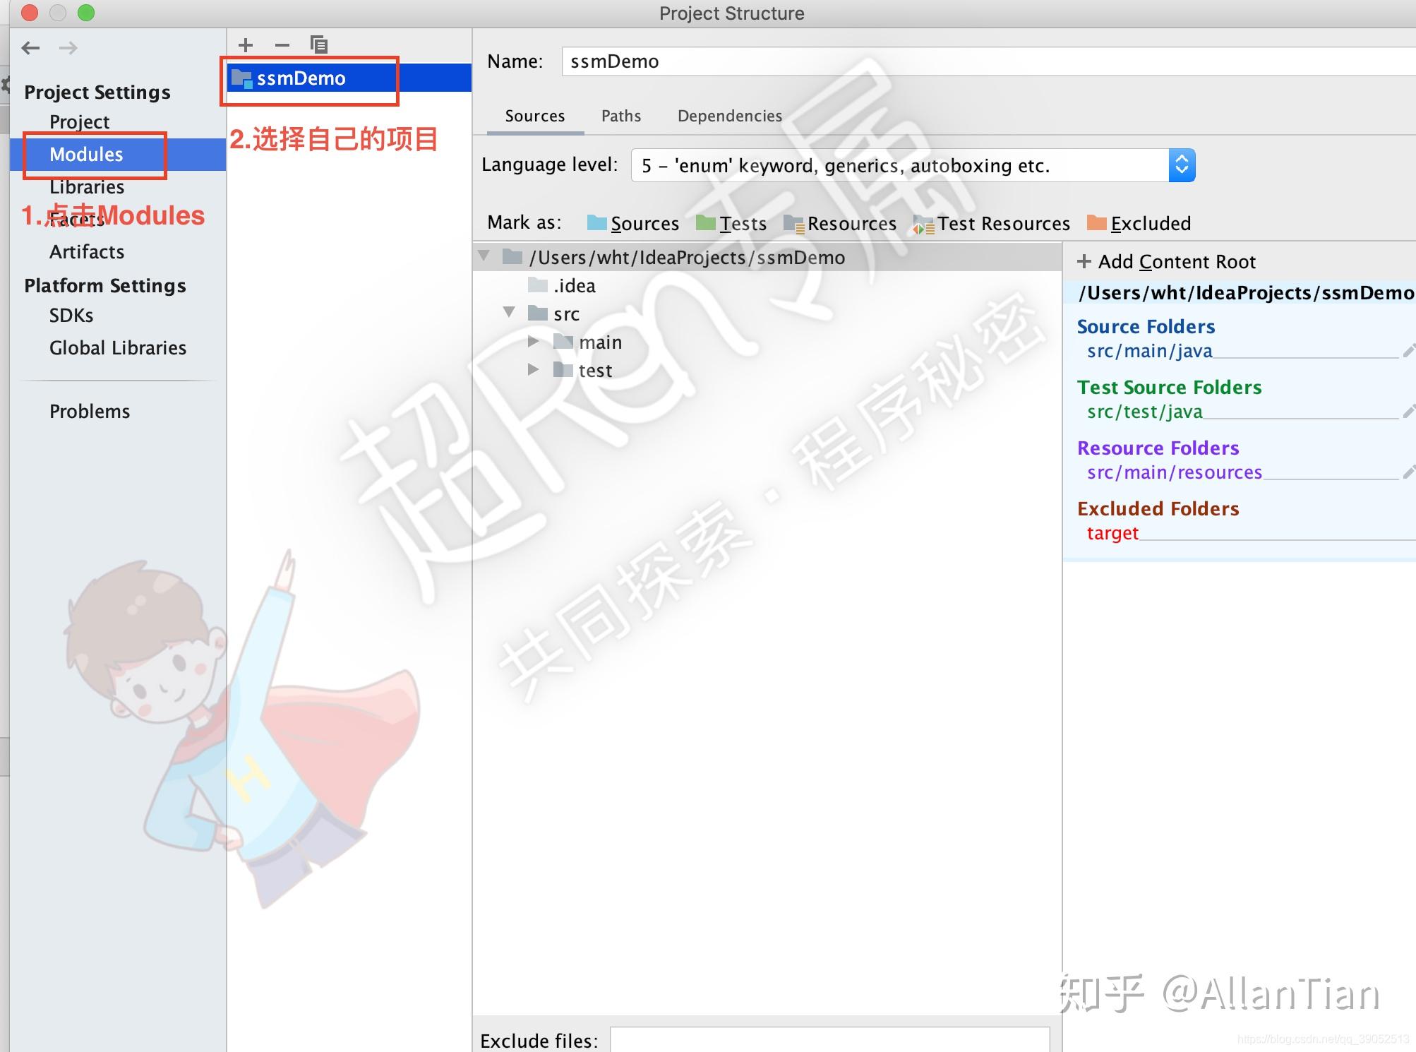Open the Language level dropdown
The height and width of the screenshot is (1052, 1416).
pyautogui.click(x=1182, y=165)
